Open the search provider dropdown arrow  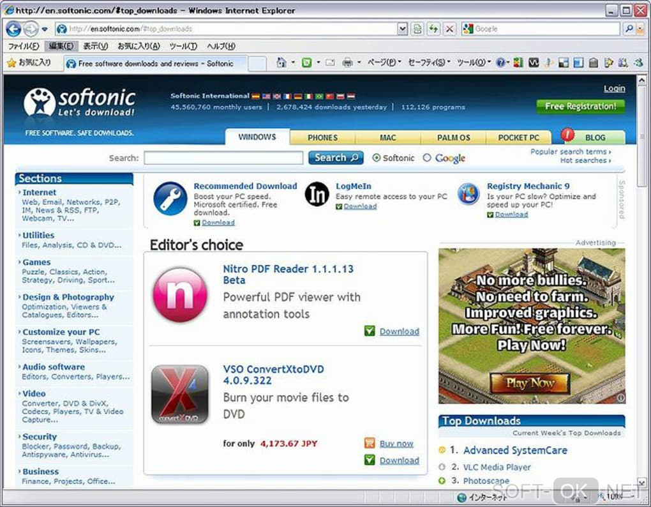641,29
